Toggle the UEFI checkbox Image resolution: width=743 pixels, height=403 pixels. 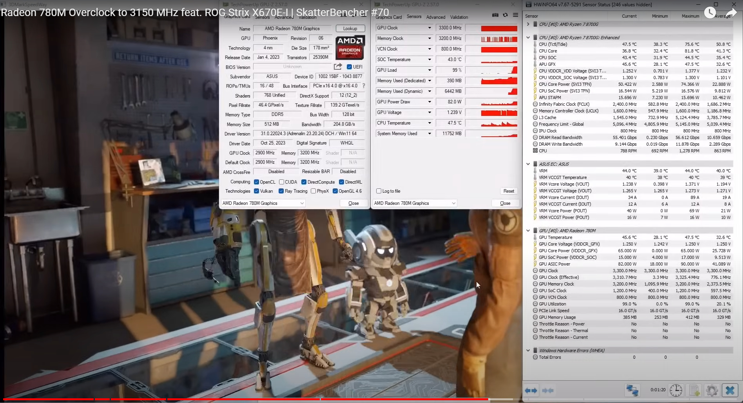click(349, 67)
